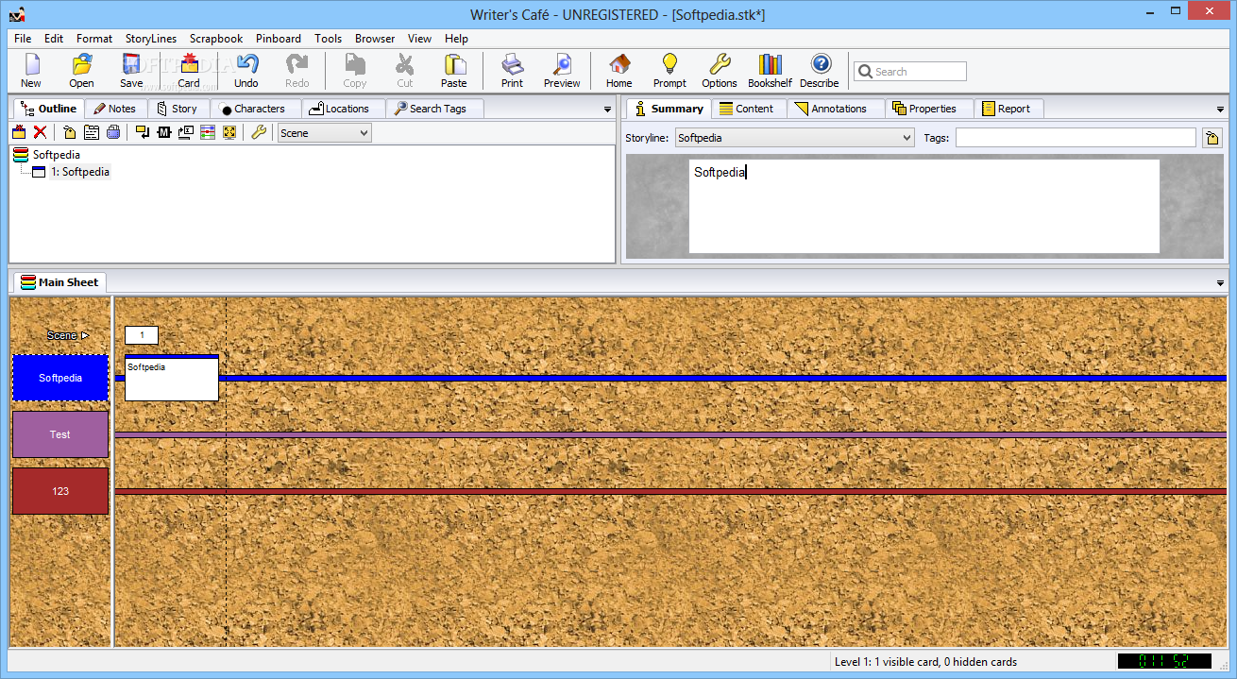This screenshot has width=1237, height=679.
Task: Select the Softpedia card on the pinboard
Action: coord(172,378)
